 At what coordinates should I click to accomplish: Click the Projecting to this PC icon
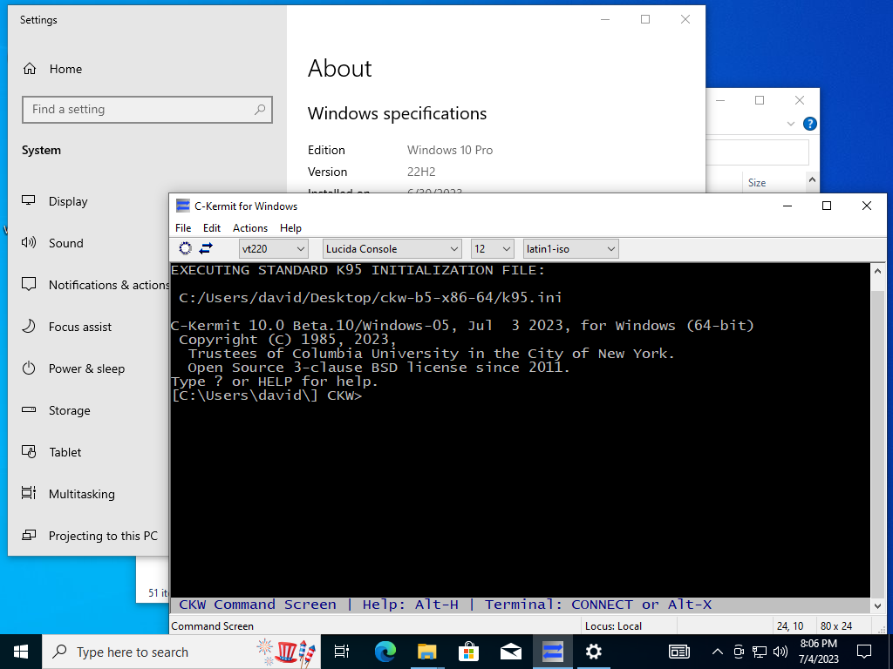tap(29, 536)
